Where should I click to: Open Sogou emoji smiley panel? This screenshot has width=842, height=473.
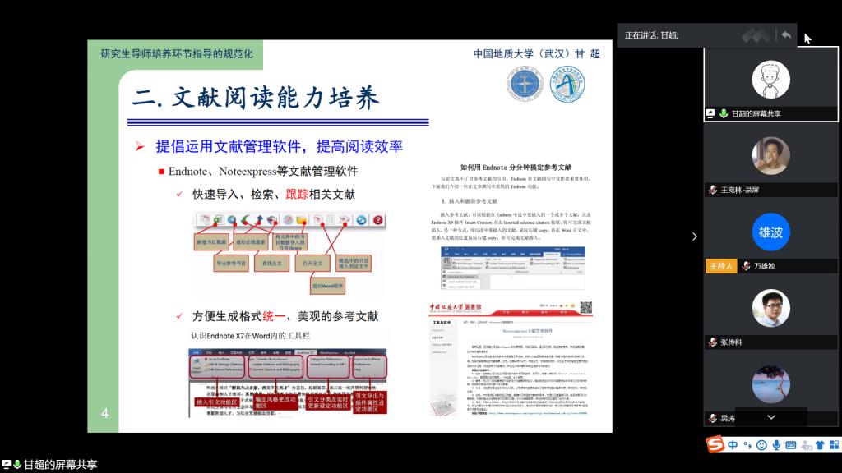point(761,445)
